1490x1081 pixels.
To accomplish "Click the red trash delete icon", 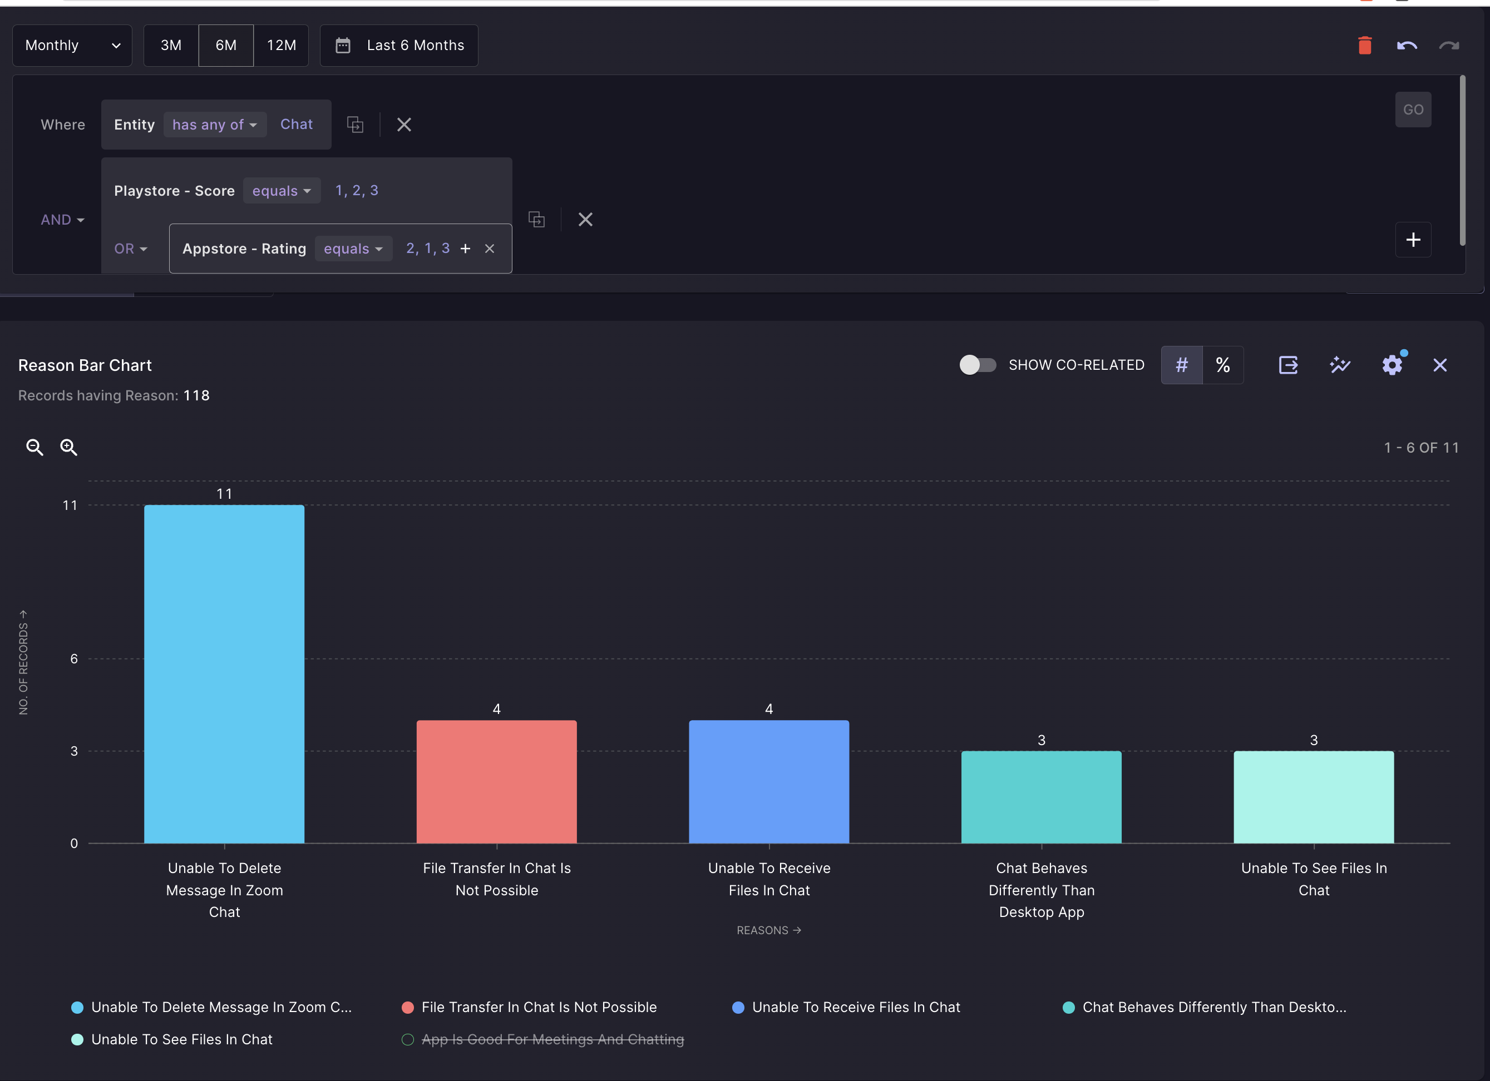I will [x=1364, y=45].
